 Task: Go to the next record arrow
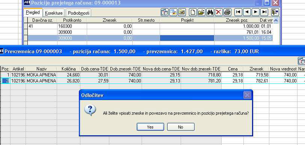[x=255, y=12]
